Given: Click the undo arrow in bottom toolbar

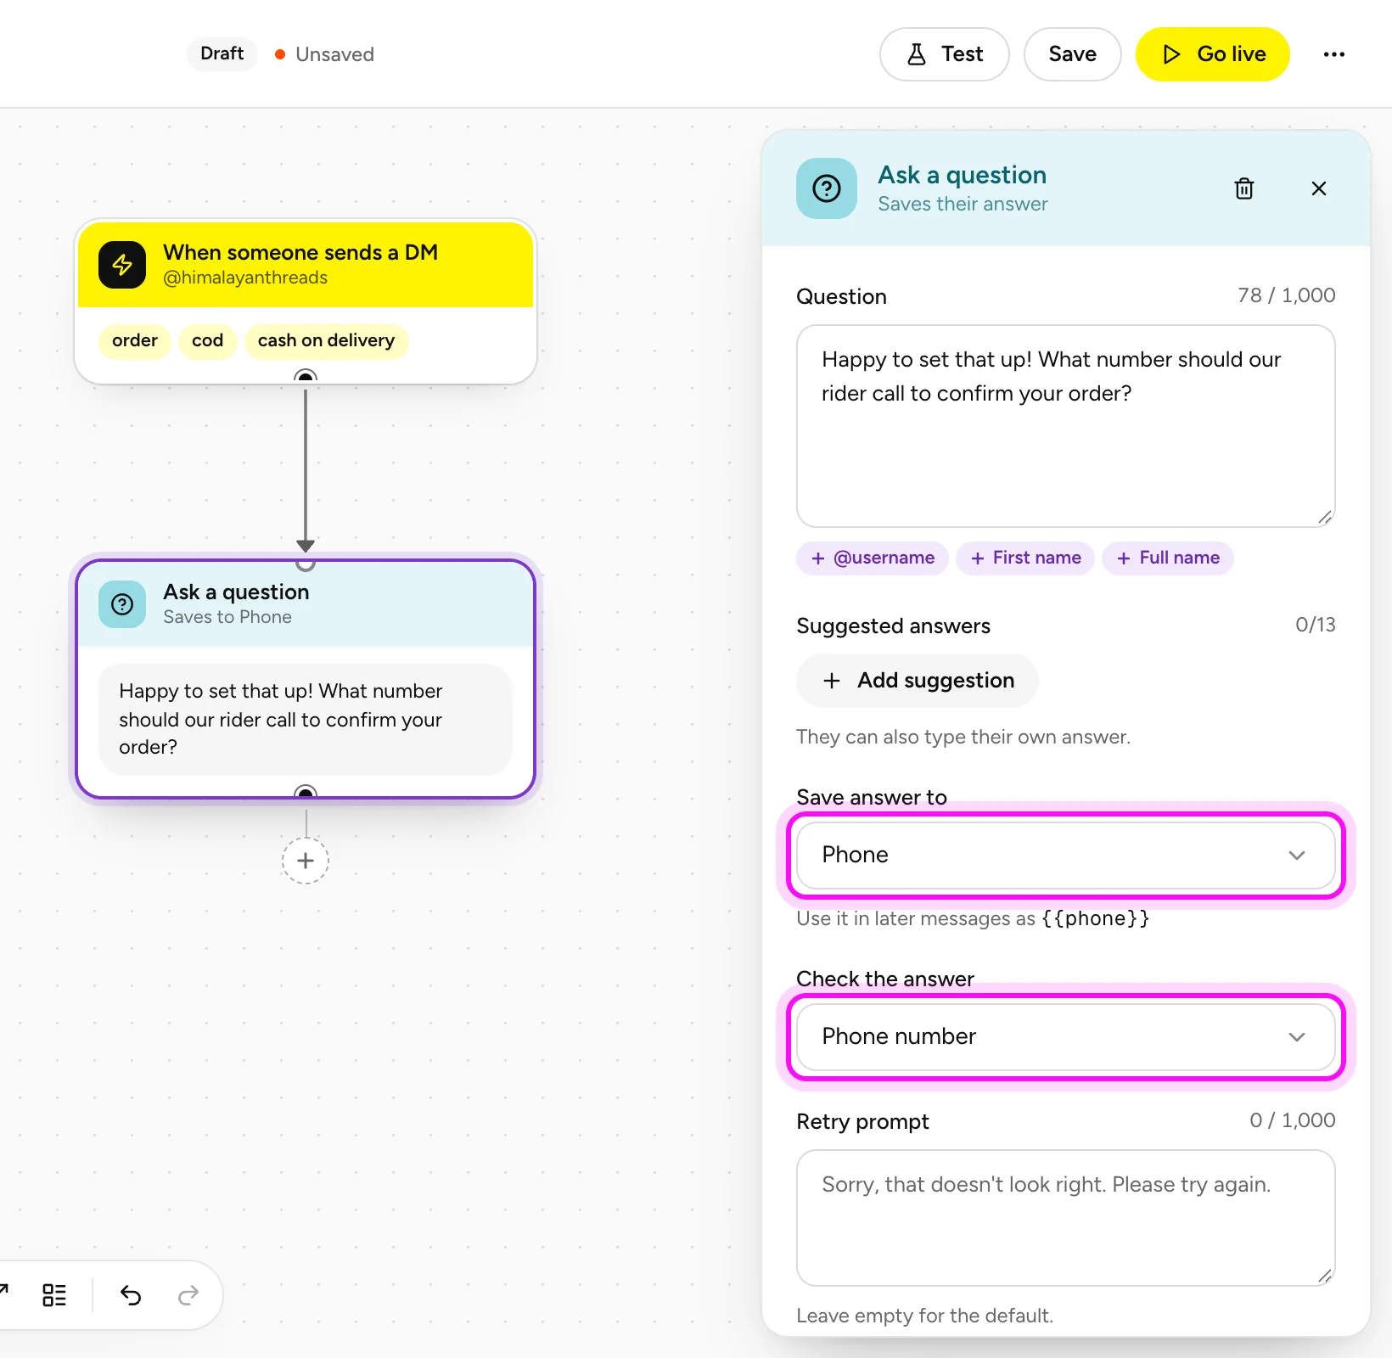Looking at the screenshot, I should (131, 1295).
